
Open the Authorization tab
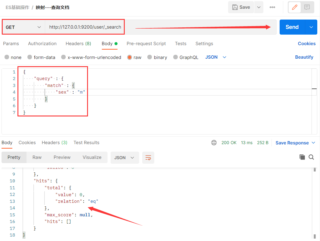42,44
